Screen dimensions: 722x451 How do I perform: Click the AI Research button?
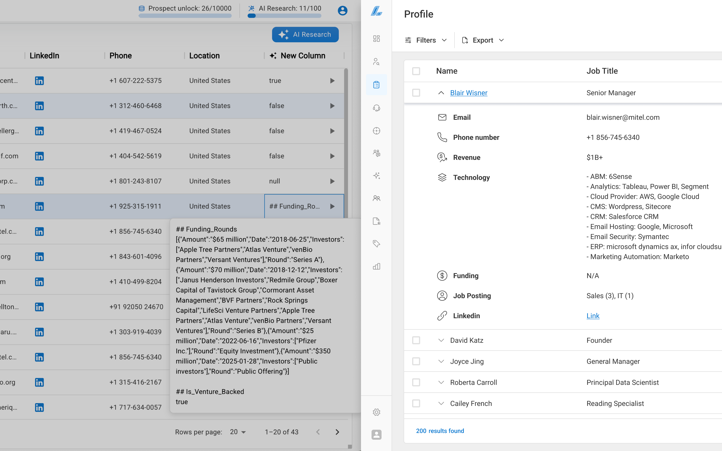[305, 35]
